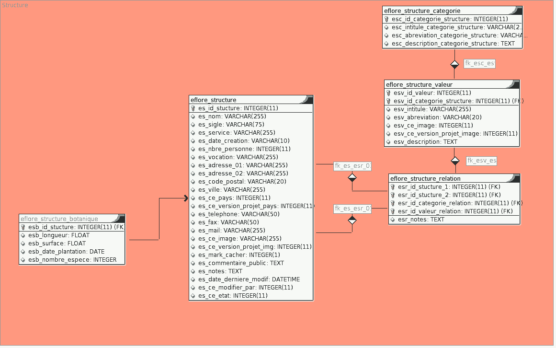Click the column icon next to esr_notes
Screen dimensions: 556x348
393,220
